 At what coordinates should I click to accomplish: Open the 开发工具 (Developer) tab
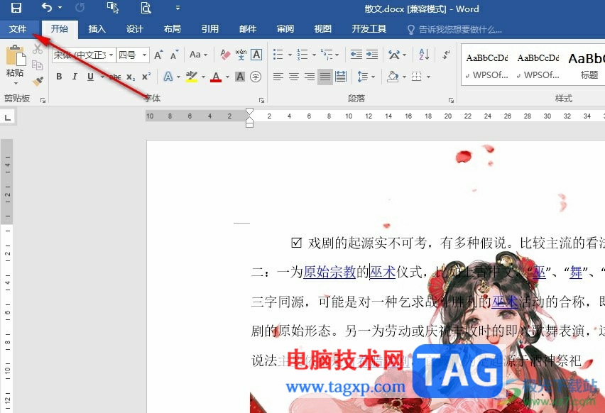pyautogui.click(x=369, y=29)
